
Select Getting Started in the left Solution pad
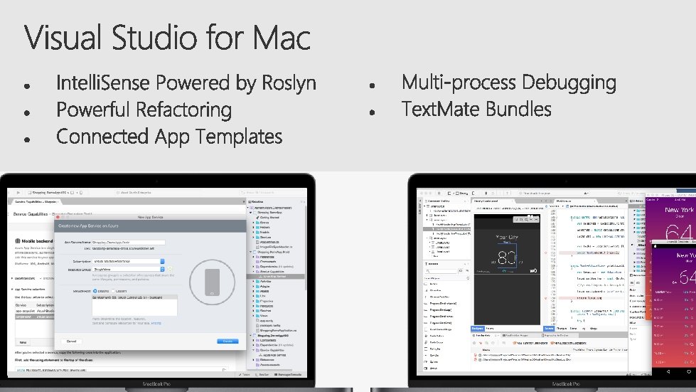[268, 218]
